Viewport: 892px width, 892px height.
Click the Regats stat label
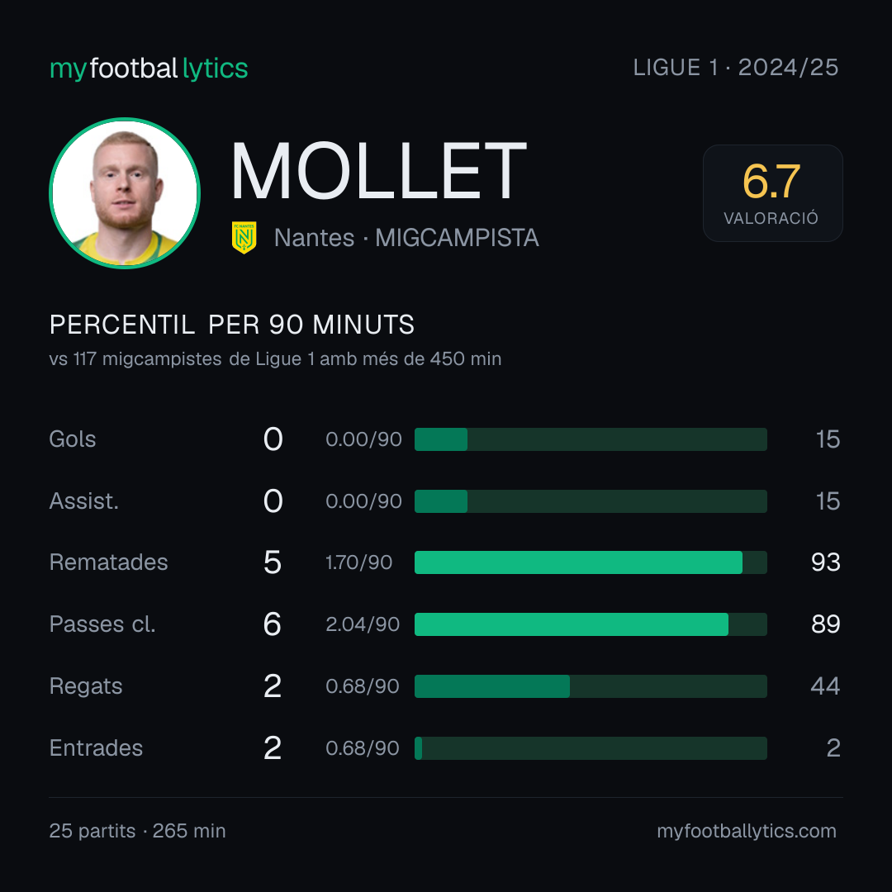86,686
